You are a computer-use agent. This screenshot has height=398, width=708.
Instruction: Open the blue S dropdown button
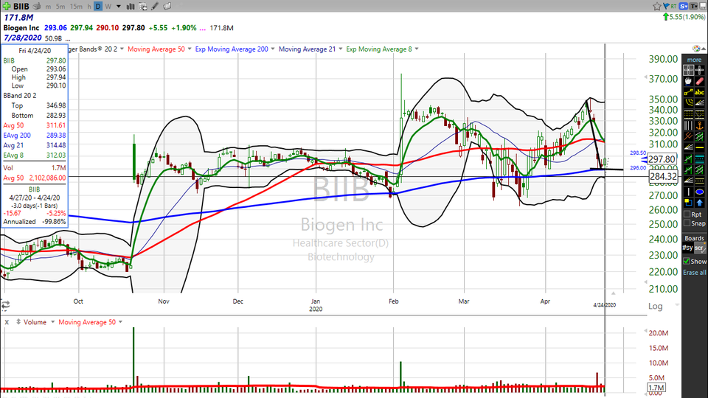coord(683,7)
